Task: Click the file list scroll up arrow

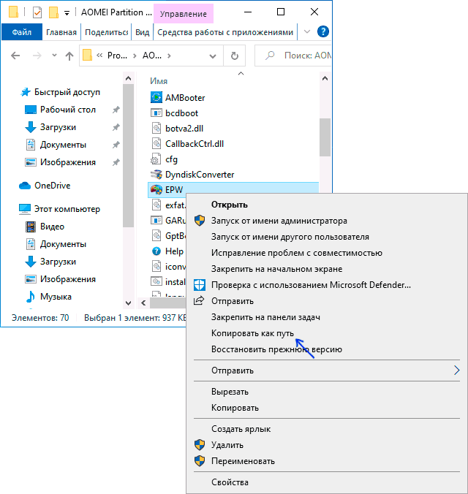Action: (325, 78)
